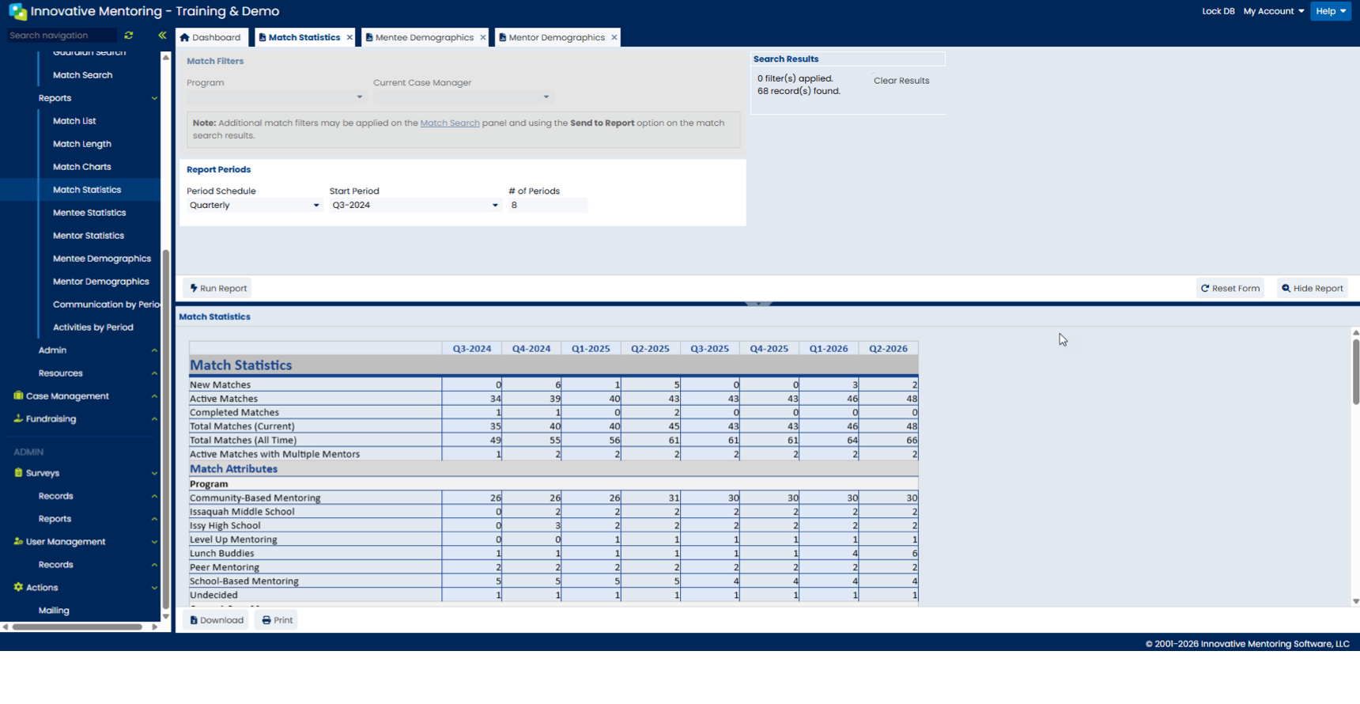The image size is (1360, 704).
Task: Click the Reset Form button
Action: point(1230,289)
